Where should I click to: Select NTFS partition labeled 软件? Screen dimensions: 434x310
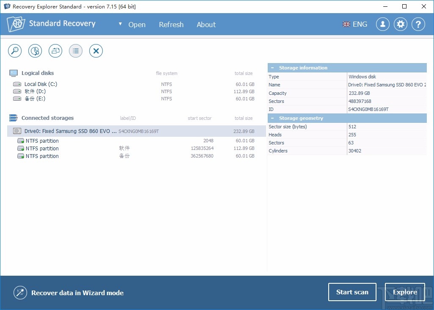coord(136,149)
